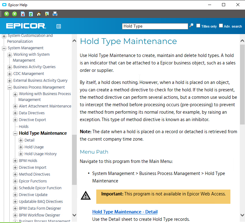
Task: Expand the CDC Management node
Action: click(x=10, y=74)
